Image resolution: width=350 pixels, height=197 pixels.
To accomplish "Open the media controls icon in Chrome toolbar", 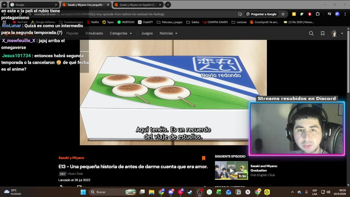I will click(329, 14).
